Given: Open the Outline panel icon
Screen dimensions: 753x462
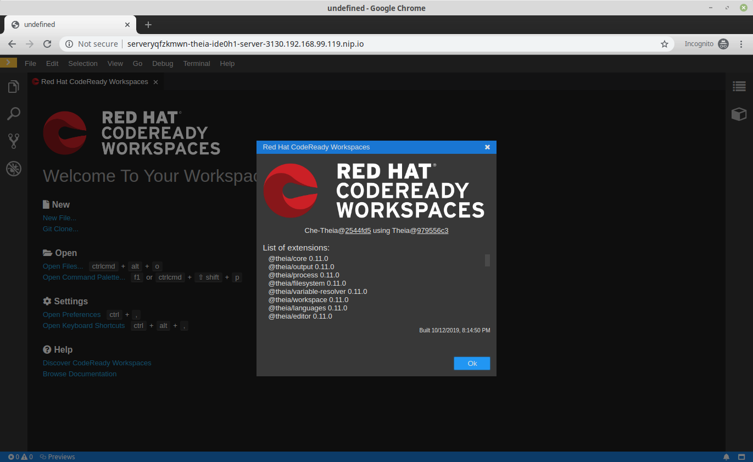Looking at the screenshot, I should 739,86.
